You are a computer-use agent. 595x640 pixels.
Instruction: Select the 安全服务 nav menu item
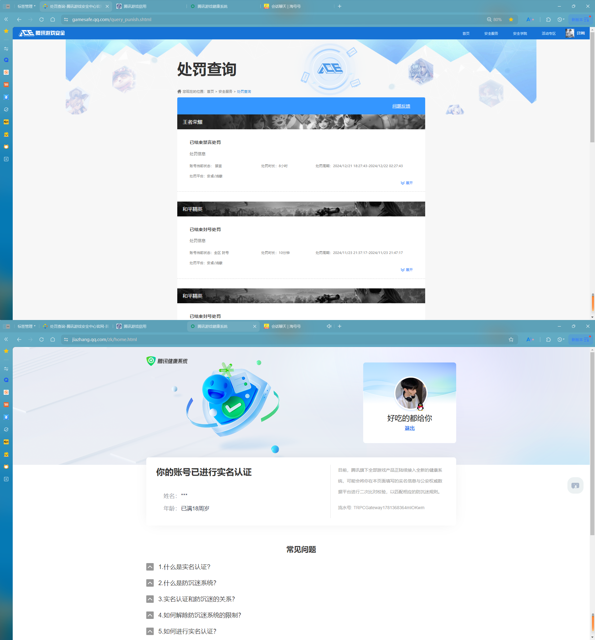[x=491, y=33]
